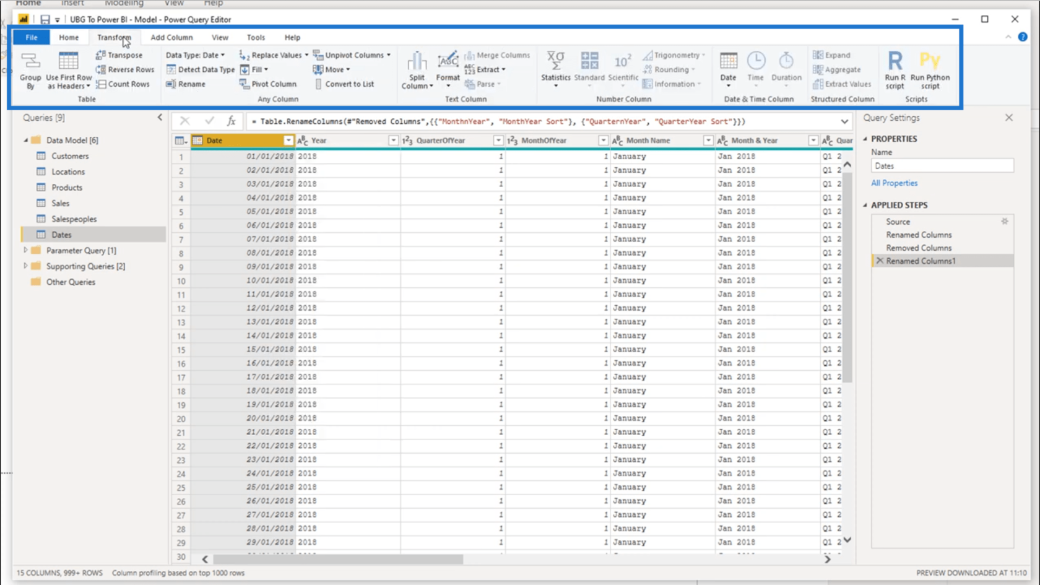The width and height of the screenshot is (1040, 585).
Task: Open MonthOfYear column filter dropdown
Action: tap(603, 141)
